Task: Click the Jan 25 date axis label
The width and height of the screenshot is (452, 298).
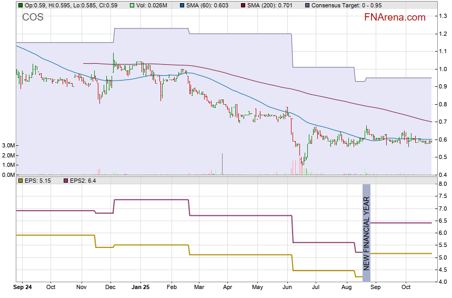Action: (x=140, y=287)
